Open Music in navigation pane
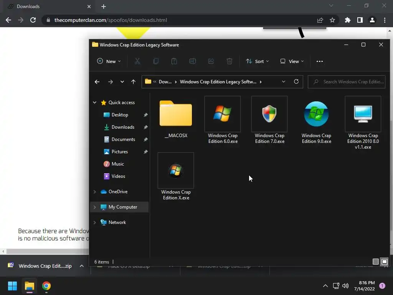 117,164
